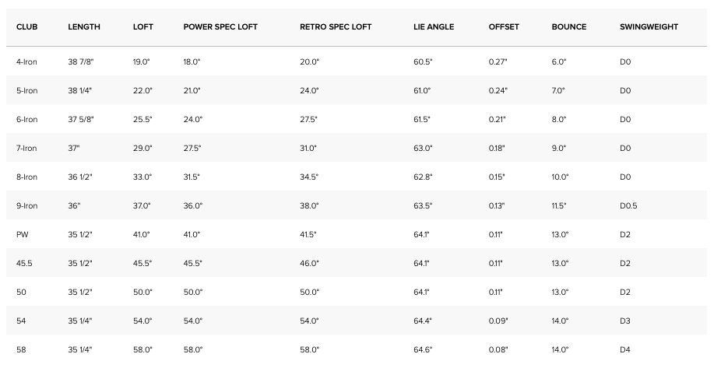Screen dimensions: 714x368
Task: Click the 45.5 club row label
Action: coord(24,263)
